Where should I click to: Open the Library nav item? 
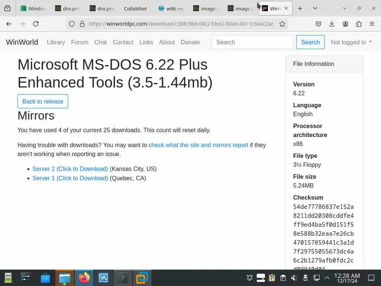(x=56, y=42)
